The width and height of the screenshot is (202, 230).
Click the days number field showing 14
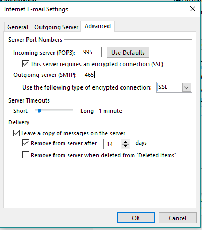pyautogui.click(x=113, y=144)
